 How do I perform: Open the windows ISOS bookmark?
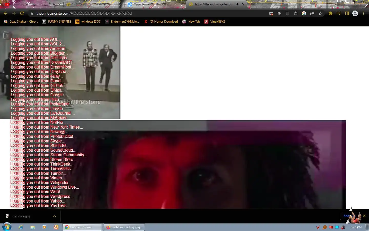(88, 22)
